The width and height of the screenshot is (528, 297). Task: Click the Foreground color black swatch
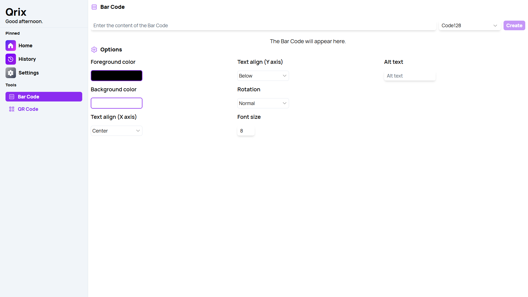[116, 75]
